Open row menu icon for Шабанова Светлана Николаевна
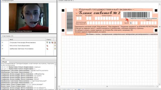The width and height of the screenshot is (161, 90). [x=2, y=49]
